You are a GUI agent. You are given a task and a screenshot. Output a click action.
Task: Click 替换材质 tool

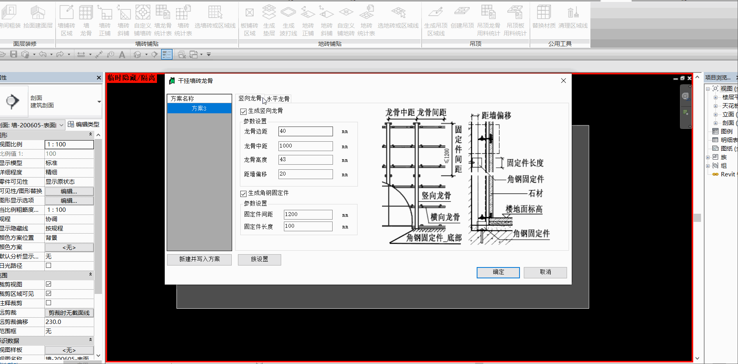[x=544, y=18]
